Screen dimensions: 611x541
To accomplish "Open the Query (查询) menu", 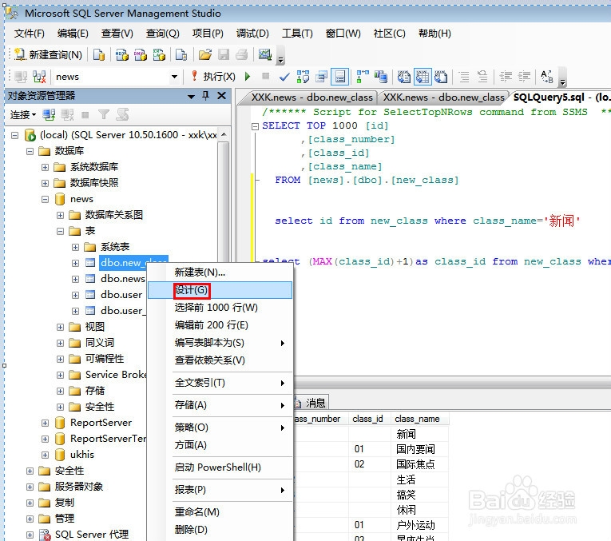I will tap(162, 34).
